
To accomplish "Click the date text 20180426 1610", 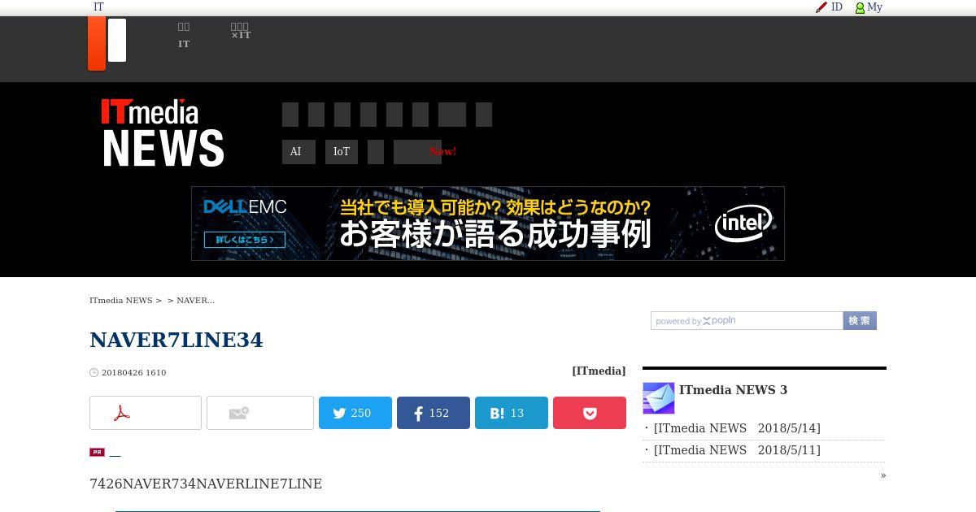I will [x=134, y=373].
